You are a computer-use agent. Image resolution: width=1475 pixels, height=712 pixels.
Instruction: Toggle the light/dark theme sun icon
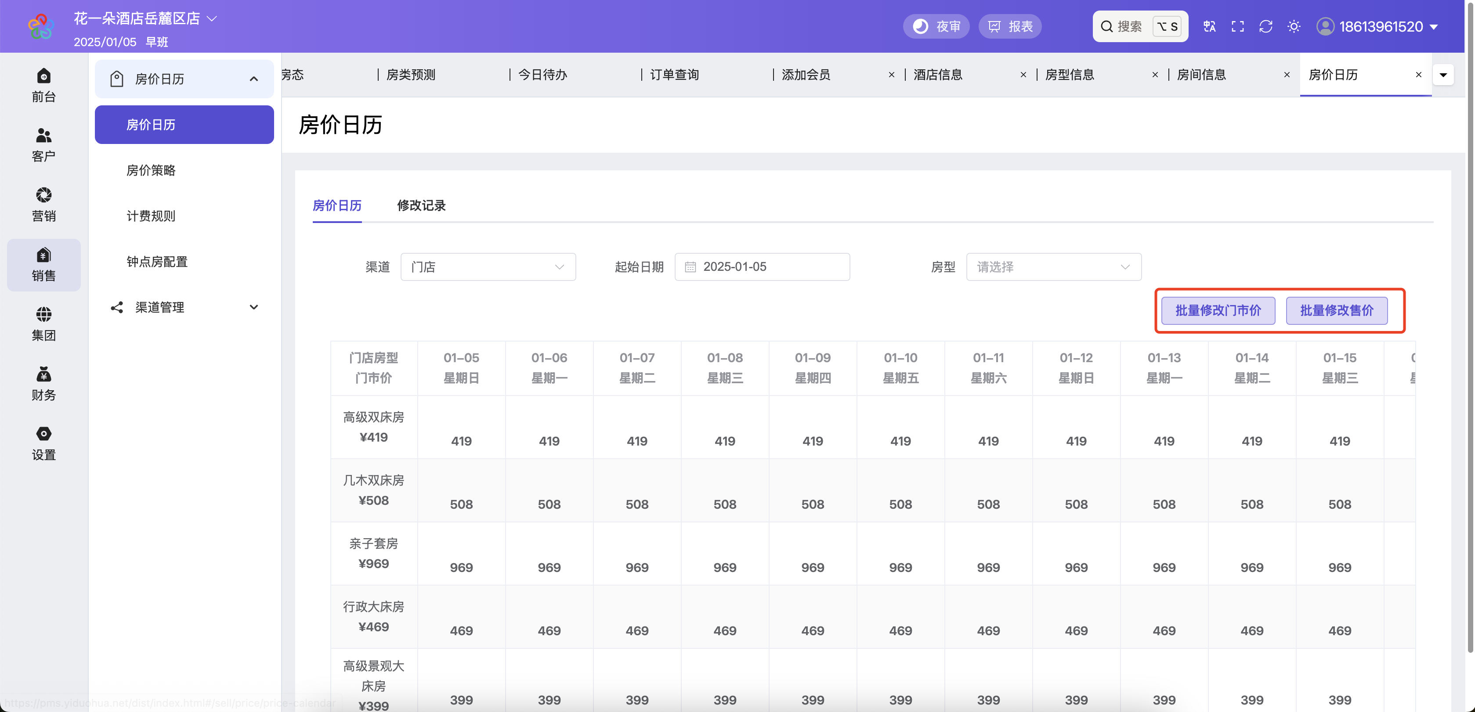point(1294,26)
